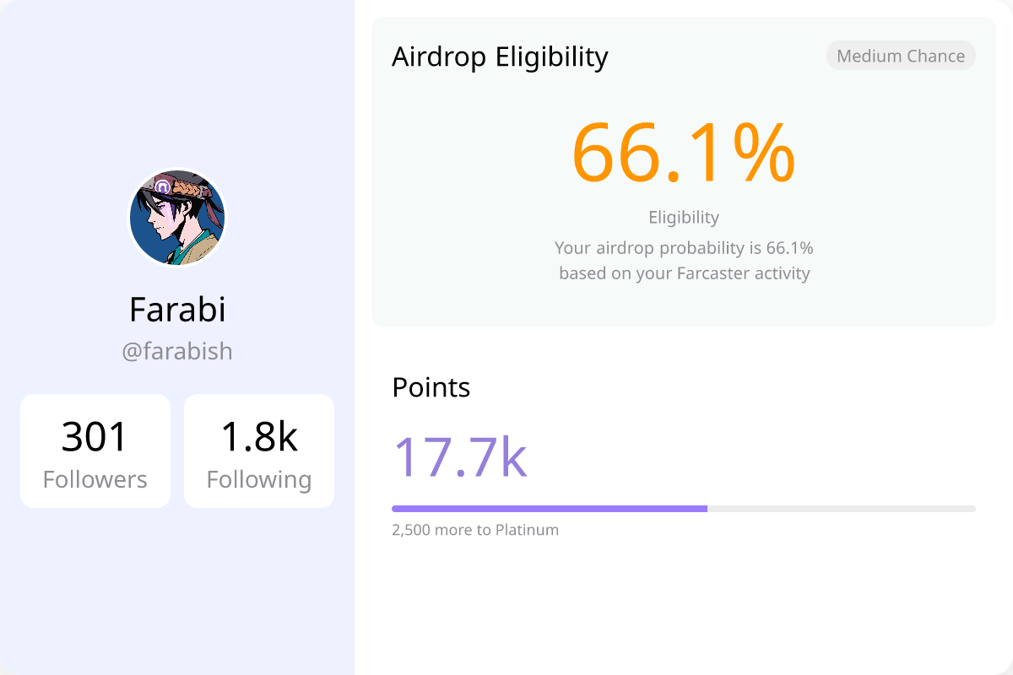Click the 2,500 more to Platinum text
The height and width of the screenshot is (675, 1013).
(x=475, y=530)
